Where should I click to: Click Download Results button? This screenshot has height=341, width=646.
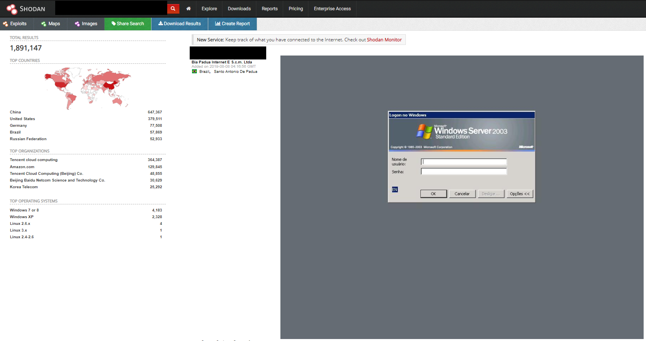pyautogui.click(x=180, y=24)
